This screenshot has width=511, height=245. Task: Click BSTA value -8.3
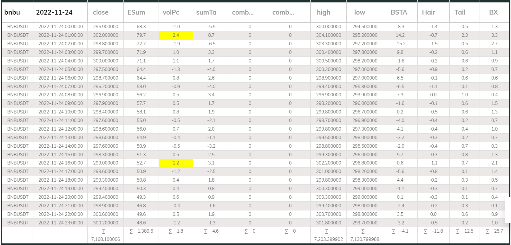point(400,27)
